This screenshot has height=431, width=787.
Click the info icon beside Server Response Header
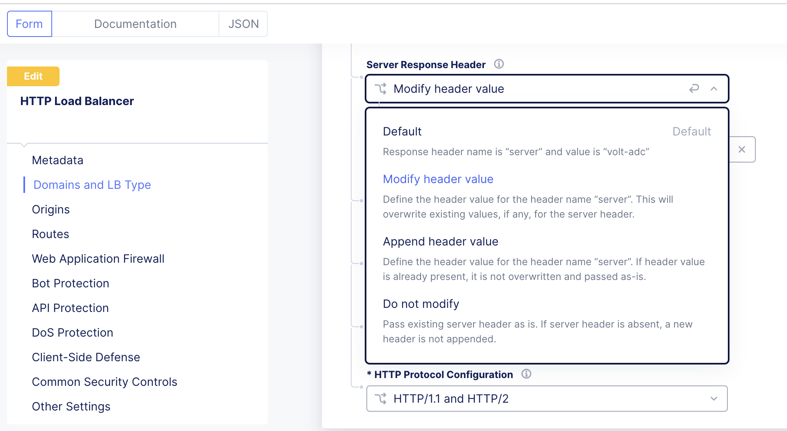[499, 64]
